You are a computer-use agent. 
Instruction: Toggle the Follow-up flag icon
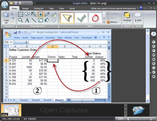(154, 50)
